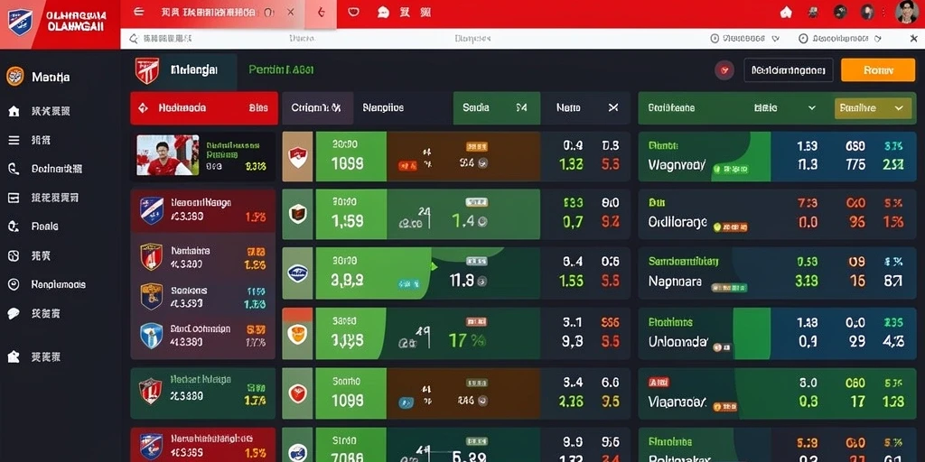Select the light blue shield crest in the team list

(152, 336)
